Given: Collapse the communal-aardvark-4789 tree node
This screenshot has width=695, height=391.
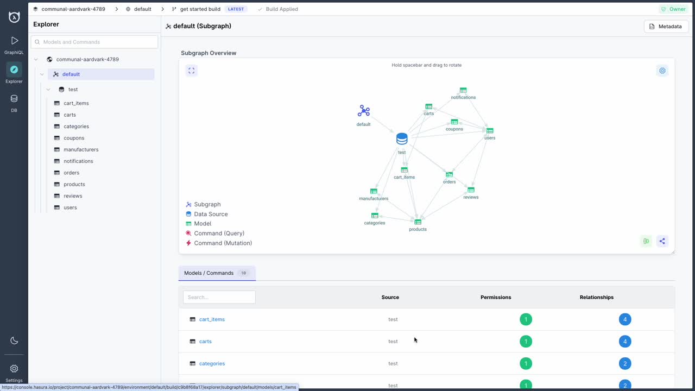Looking at the screenshot, I should [36, 59].
